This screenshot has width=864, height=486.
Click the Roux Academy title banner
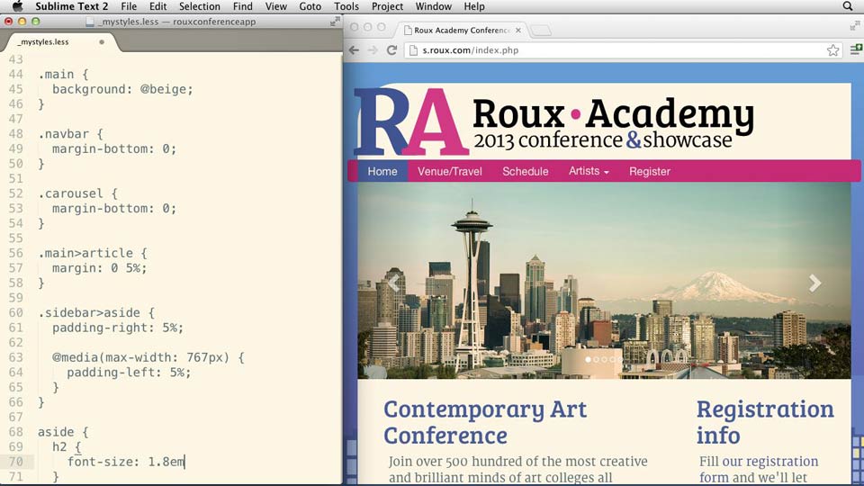tap(613, 123)
